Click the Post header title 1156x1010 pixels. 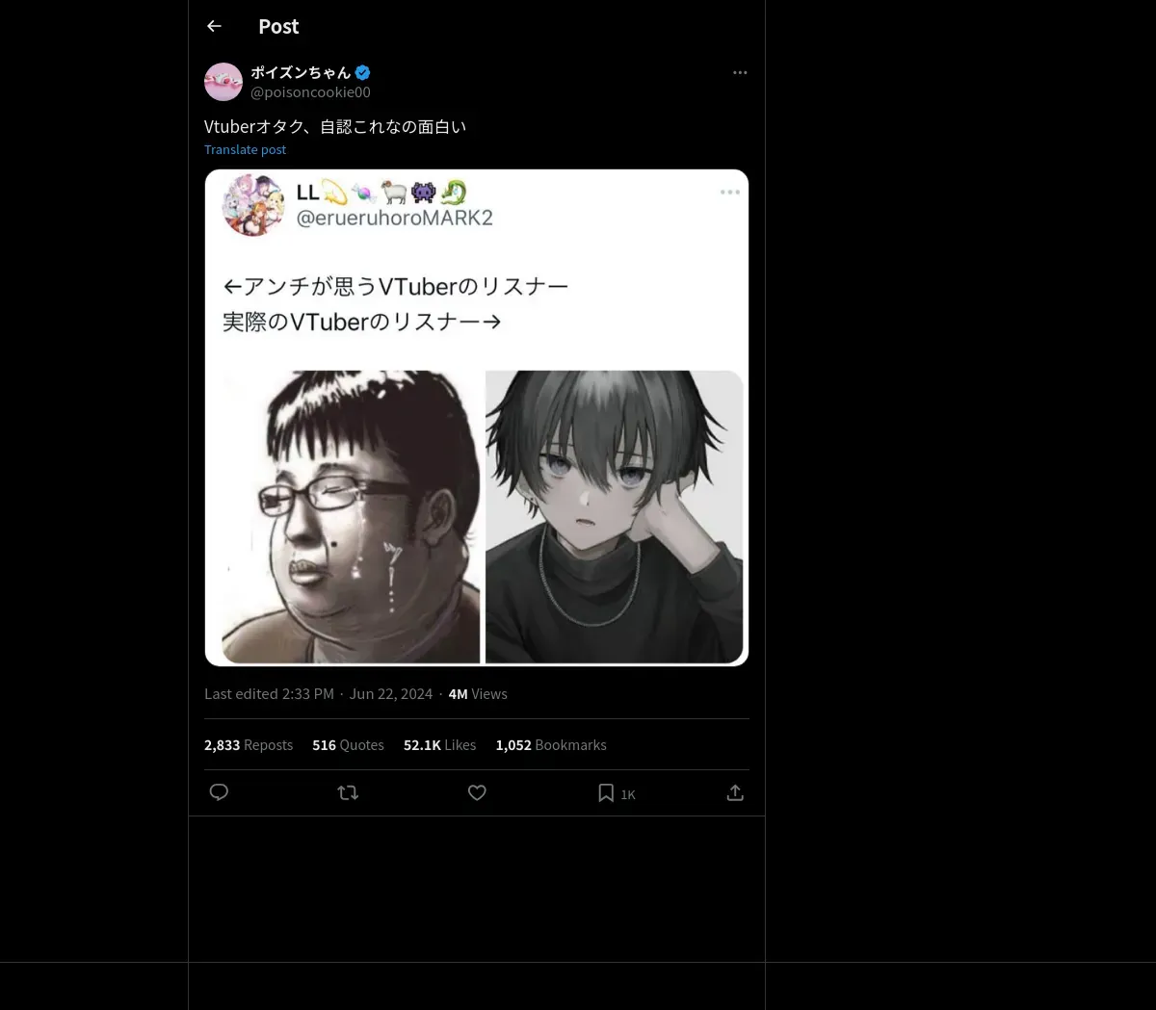(278, 26)
